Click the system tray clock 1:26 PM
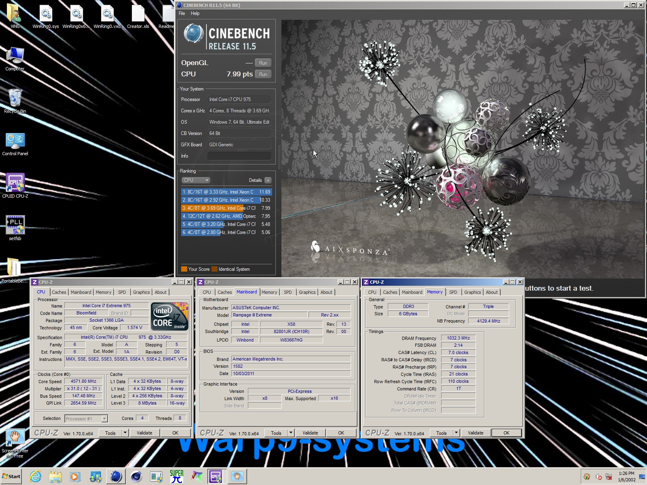The image size is (647, 485). 626,473
